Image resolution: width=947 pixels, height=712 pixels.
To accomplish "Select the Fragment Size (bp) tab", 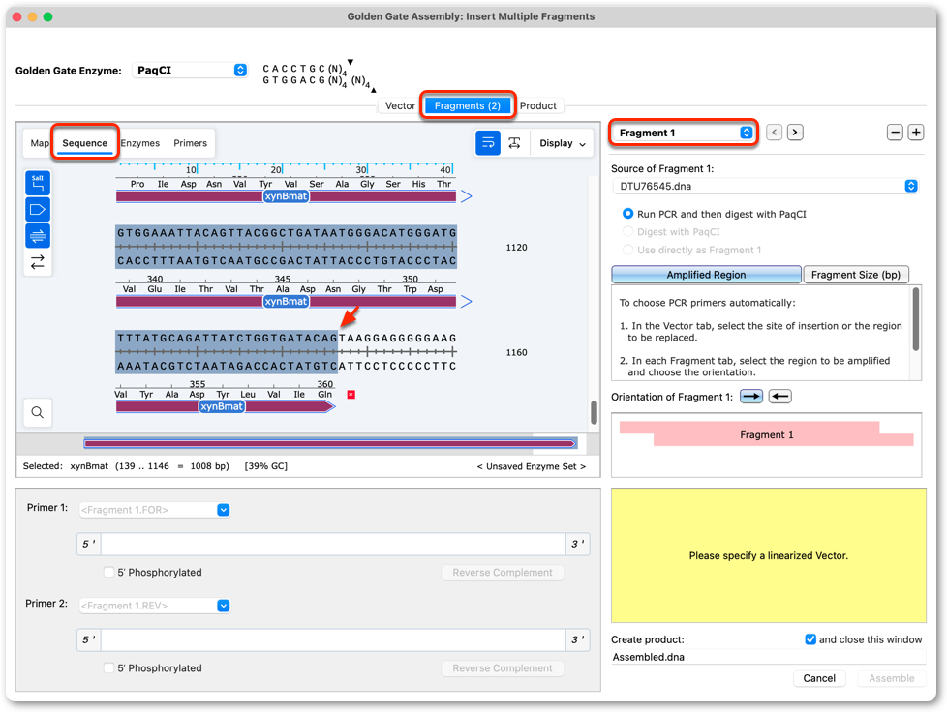I will (856, 275).
